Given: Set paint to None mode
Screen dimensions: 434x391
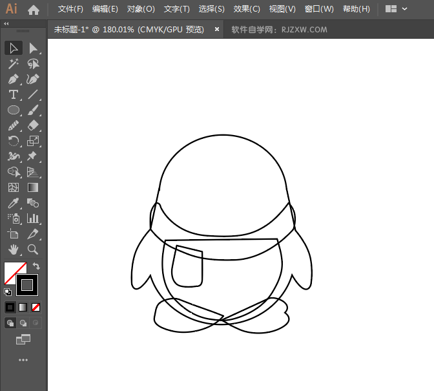Looking at the screenshot, I should [36, 307].
